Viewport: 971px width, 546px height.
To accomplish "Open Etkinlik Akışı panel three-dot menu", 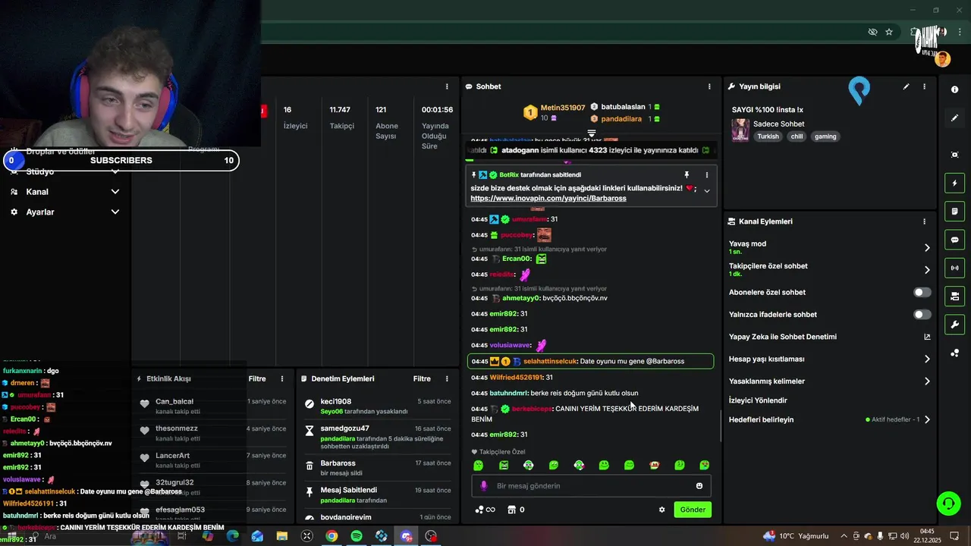I will pos(282,378).
